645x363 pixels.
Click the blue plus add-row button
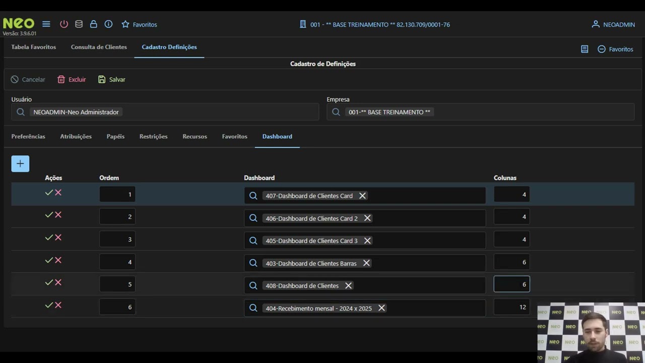point(20,163)
